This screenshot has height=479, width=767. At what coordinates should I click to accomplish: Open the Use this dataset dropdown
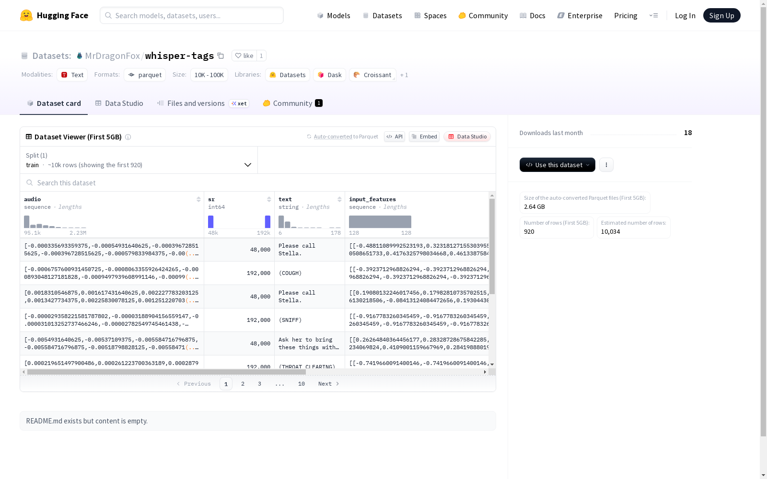click(x=558, y=165)
